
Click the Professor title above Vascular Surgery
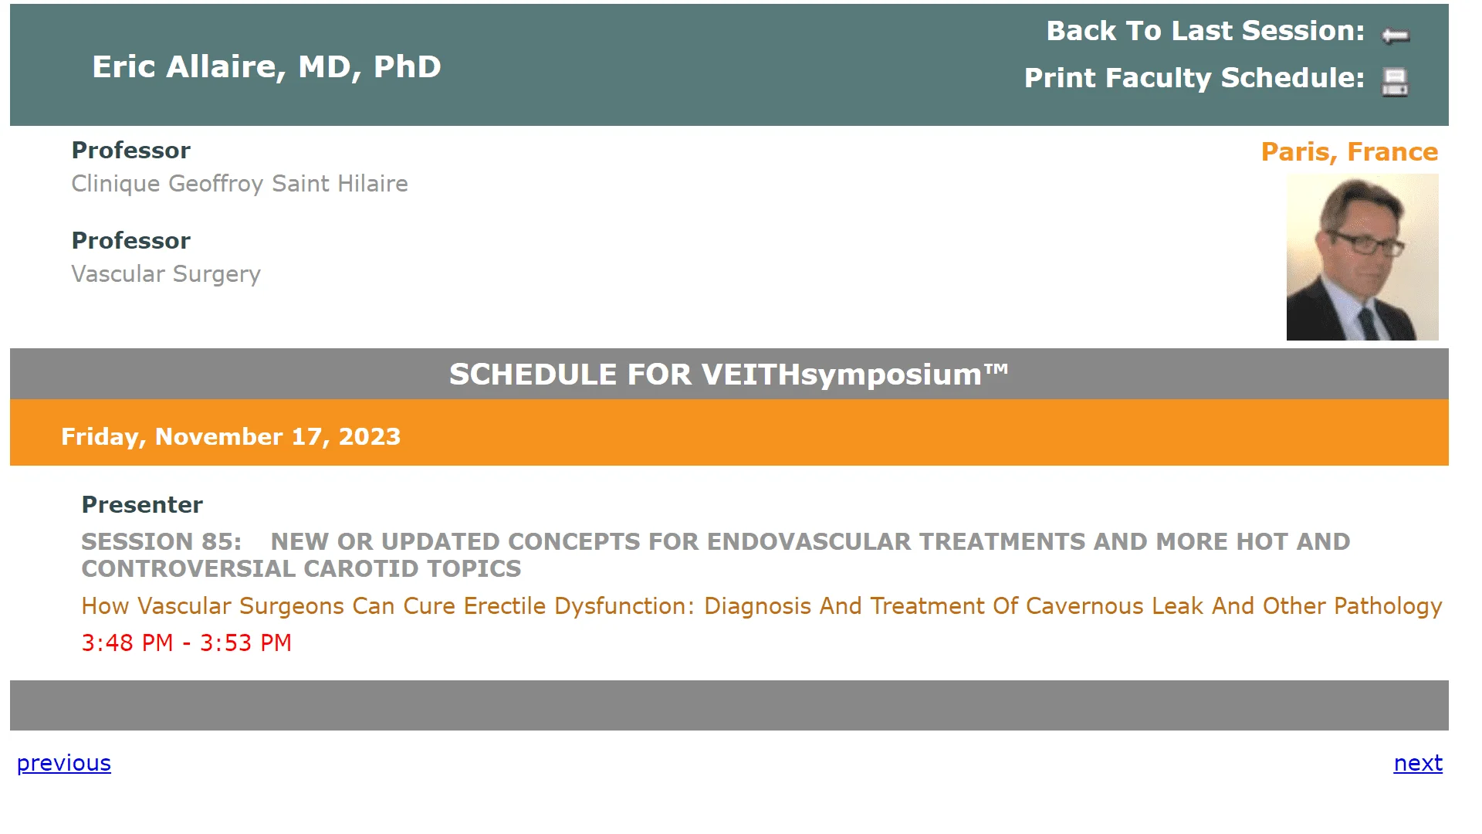point(130,241)
